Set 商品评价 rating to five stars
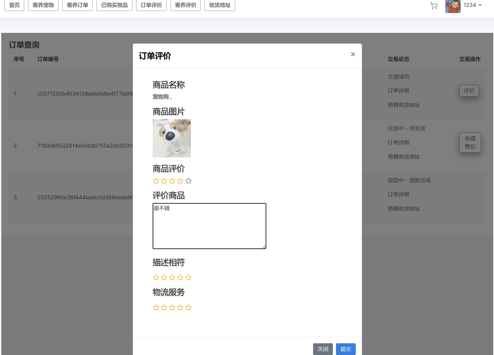The height and width of the screenshot is (355, 494). (188, 181)
